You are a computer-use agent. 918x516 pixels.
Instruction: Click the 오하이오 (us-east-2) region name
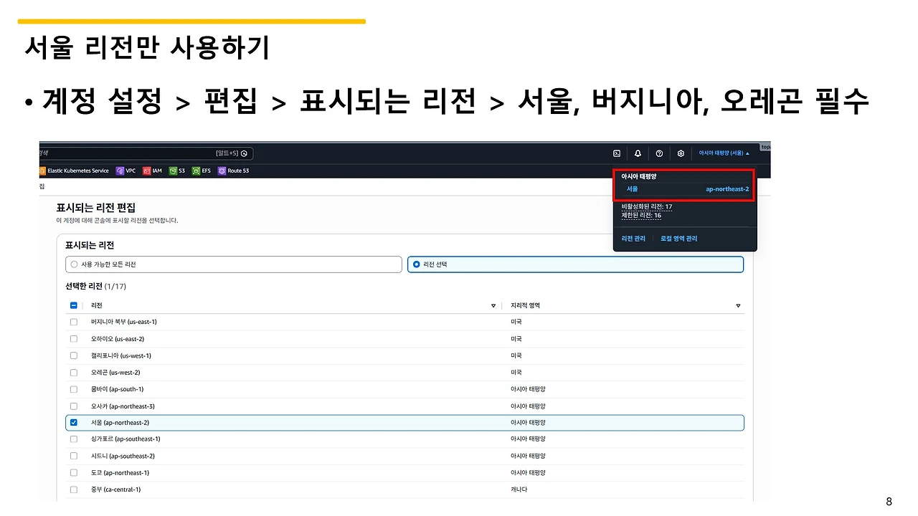point(118,339)
